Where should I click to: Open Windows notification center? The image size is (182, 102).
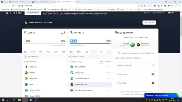(178, 100)
